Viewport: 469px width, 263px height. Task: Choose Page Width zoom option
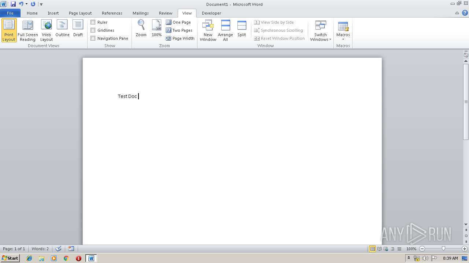[x=180, y=38]
